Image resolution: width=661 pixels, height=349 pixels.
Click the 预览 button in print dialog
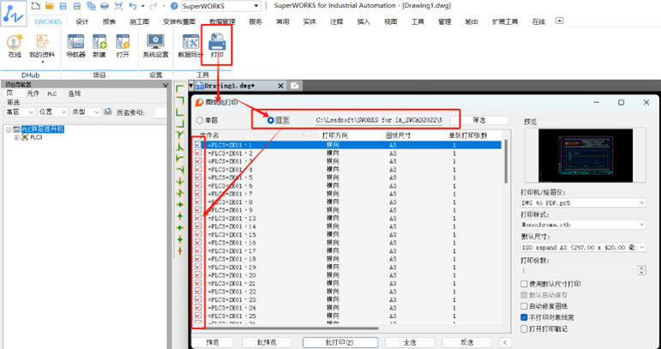(x=213, y=342)
